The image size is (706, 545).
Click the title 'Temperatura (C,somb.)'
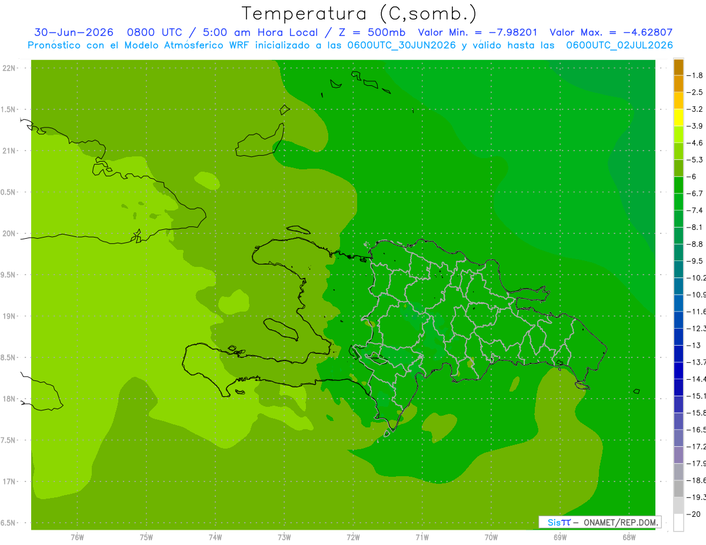359,14
